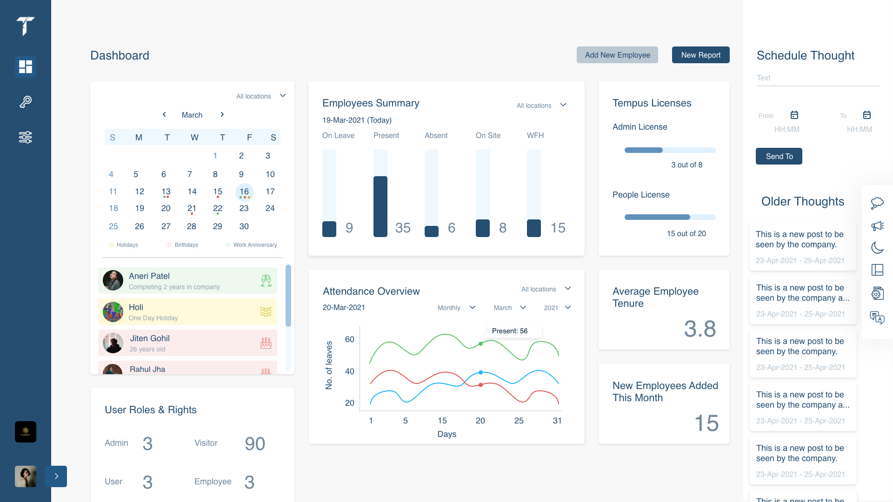This screenshot has width=893, height=502.
Task: Select the Dashboard grid icon in the sidebar
Action: [26, 67]
